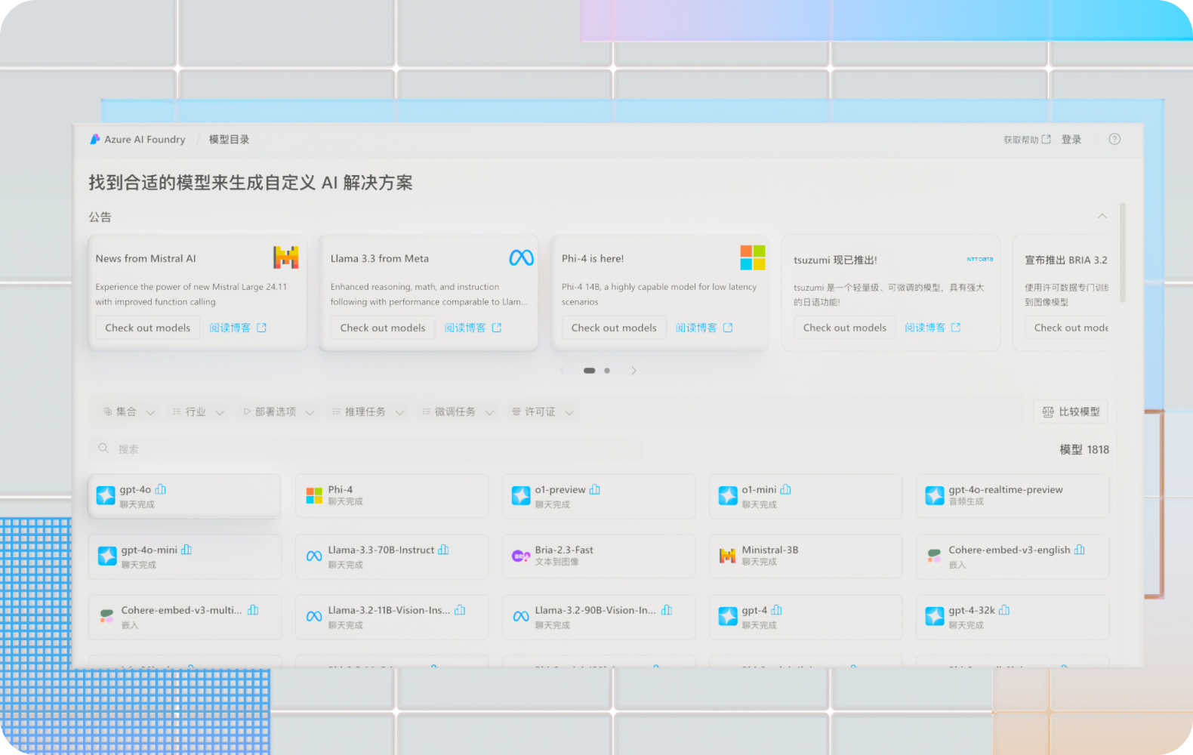This screenshot has width=1193, height=755.
Task: Open 阅读博客 link in Llama 3.3 card
Action: coord(473,328)
